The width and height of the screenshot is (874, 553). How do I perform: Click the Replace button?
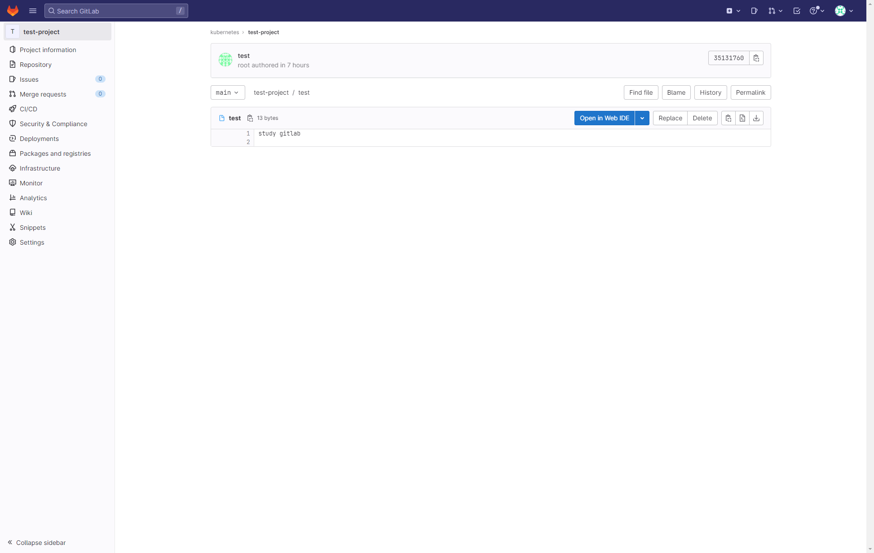tap(670, 118)
